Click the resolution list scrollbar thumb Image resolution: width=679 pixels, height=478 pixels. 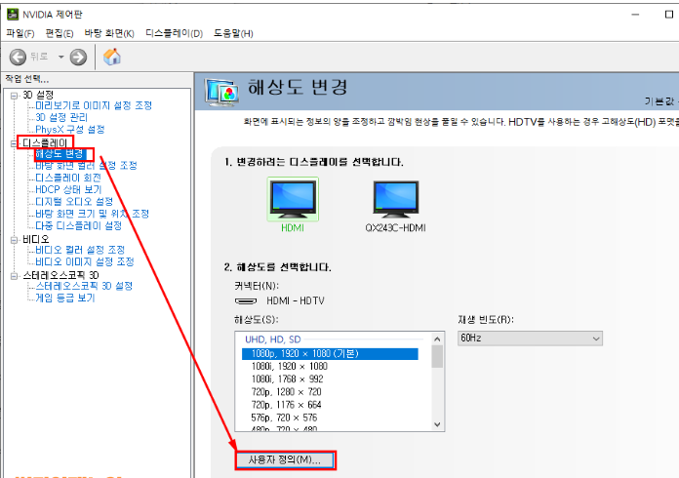coord(437,356)
